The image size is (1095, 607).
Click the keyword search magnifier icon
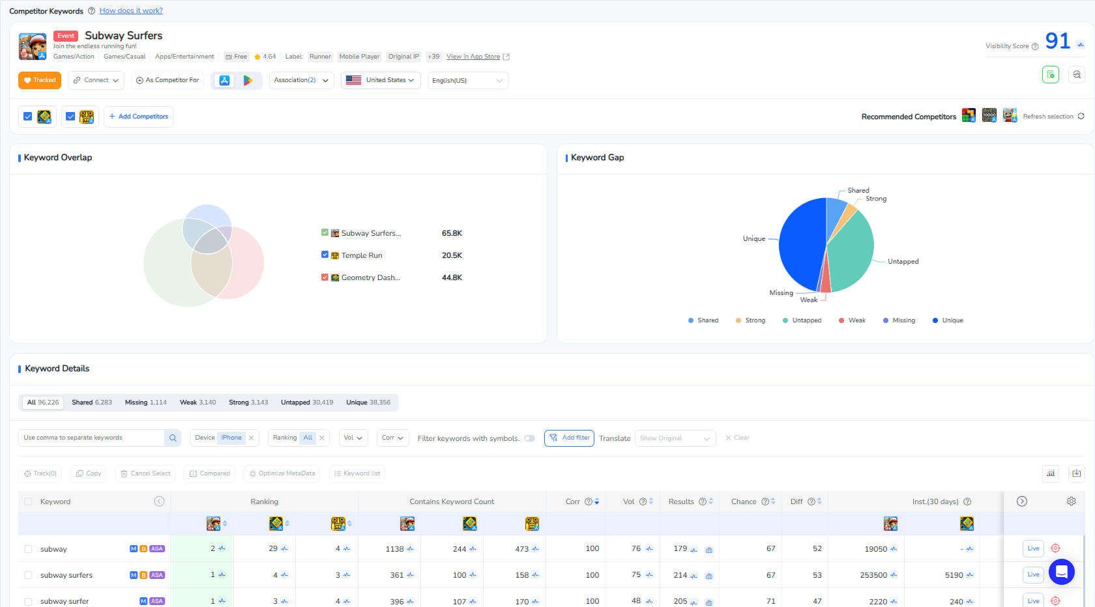coord(173,438)
